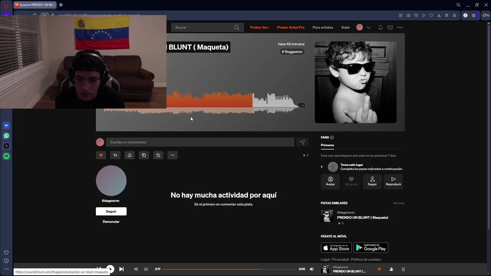
Task: Share the track using the share icon
Action: (x=130, y=155)
